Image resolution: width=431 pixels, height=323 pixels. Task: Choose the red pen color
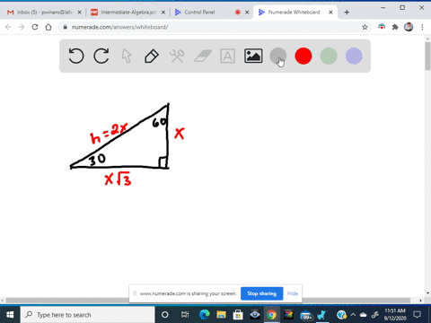tap(303, 56)
